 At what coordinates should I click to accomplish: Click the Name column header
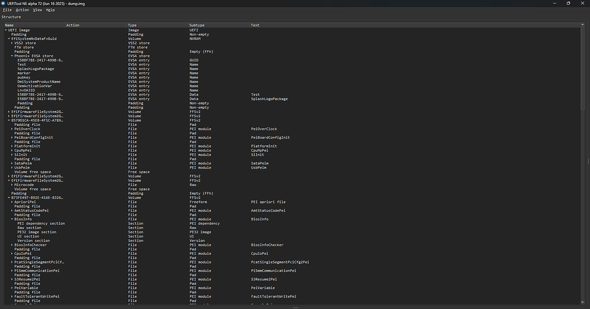[9, 25]
